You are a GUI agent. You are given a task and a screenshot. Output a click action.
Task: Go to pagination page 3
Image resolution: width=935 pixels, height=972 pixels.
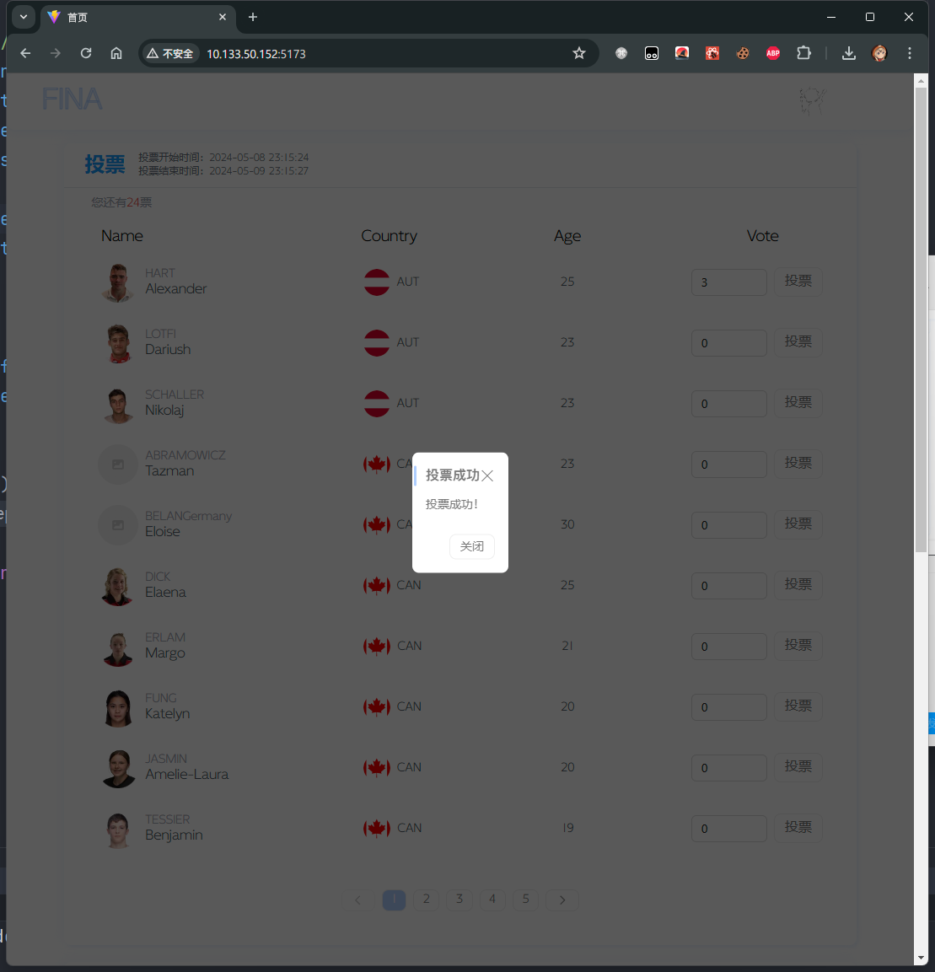pos(459,900)
